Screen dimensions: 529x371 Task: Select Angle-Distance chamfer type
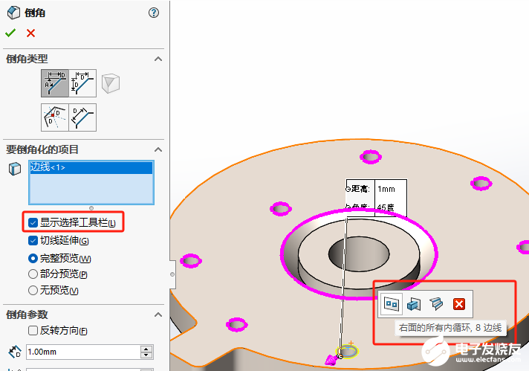point(55,83)
